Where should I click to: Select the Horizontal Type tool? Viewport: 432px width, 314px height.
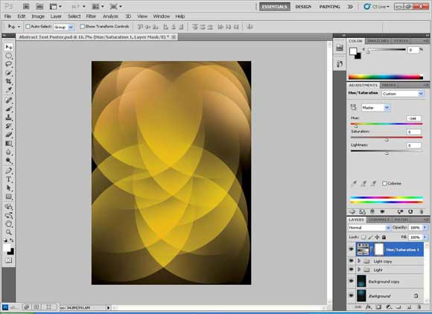[x=9, y=179]
